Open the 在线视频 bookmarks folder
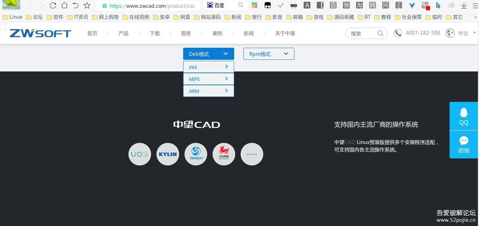This screenshot has width=479, height=226. click(x=136, y=17)
